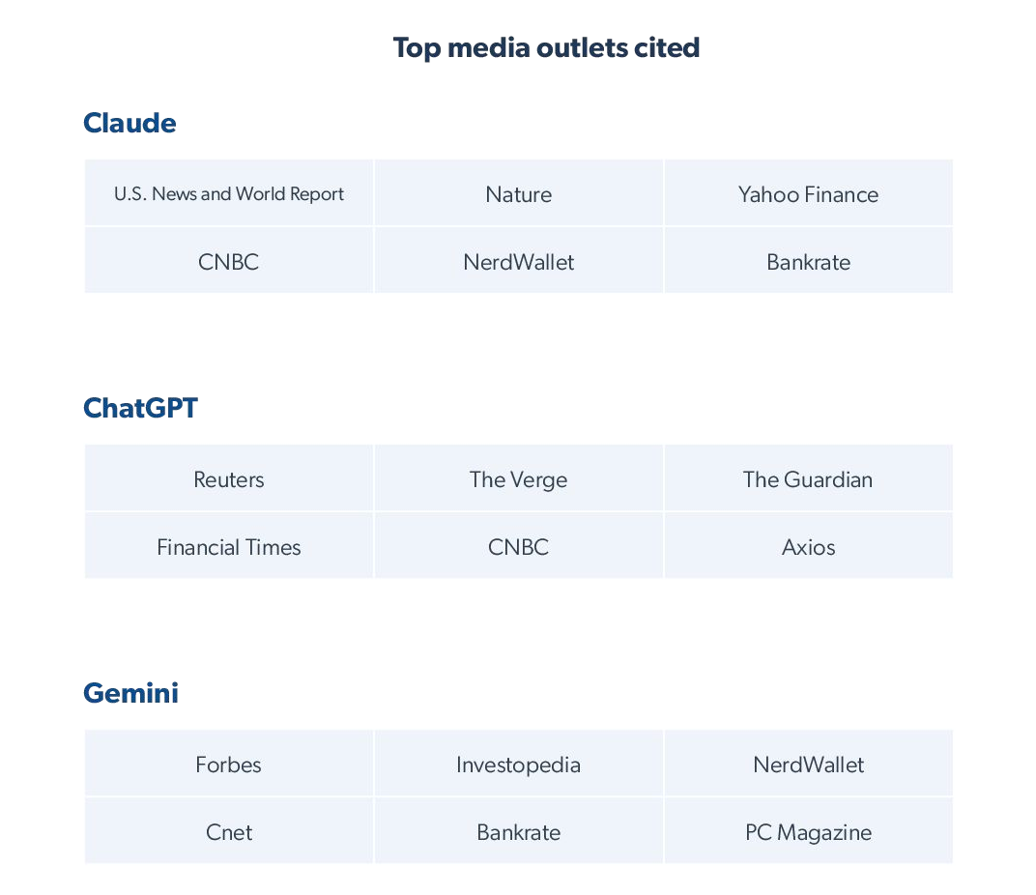Click the "Top media outlets cited" title
1036x895 pixels.
tap(546, 47)
